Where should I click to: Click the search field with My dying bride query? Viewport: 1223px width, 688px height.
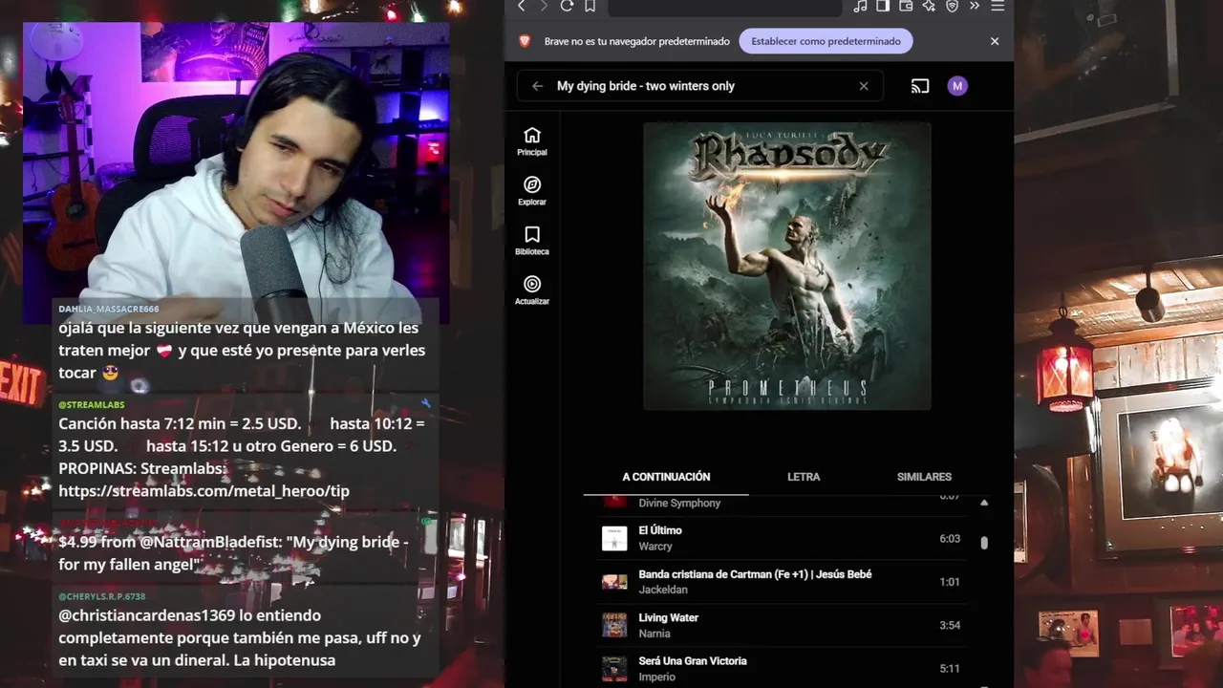pyautogui.click(x=702, y=86)
